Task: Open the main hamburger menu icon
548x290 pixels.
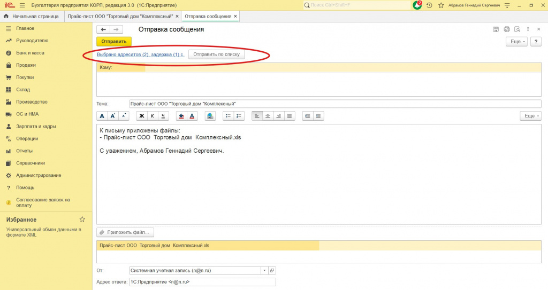Action: click(x=22, y=5)
